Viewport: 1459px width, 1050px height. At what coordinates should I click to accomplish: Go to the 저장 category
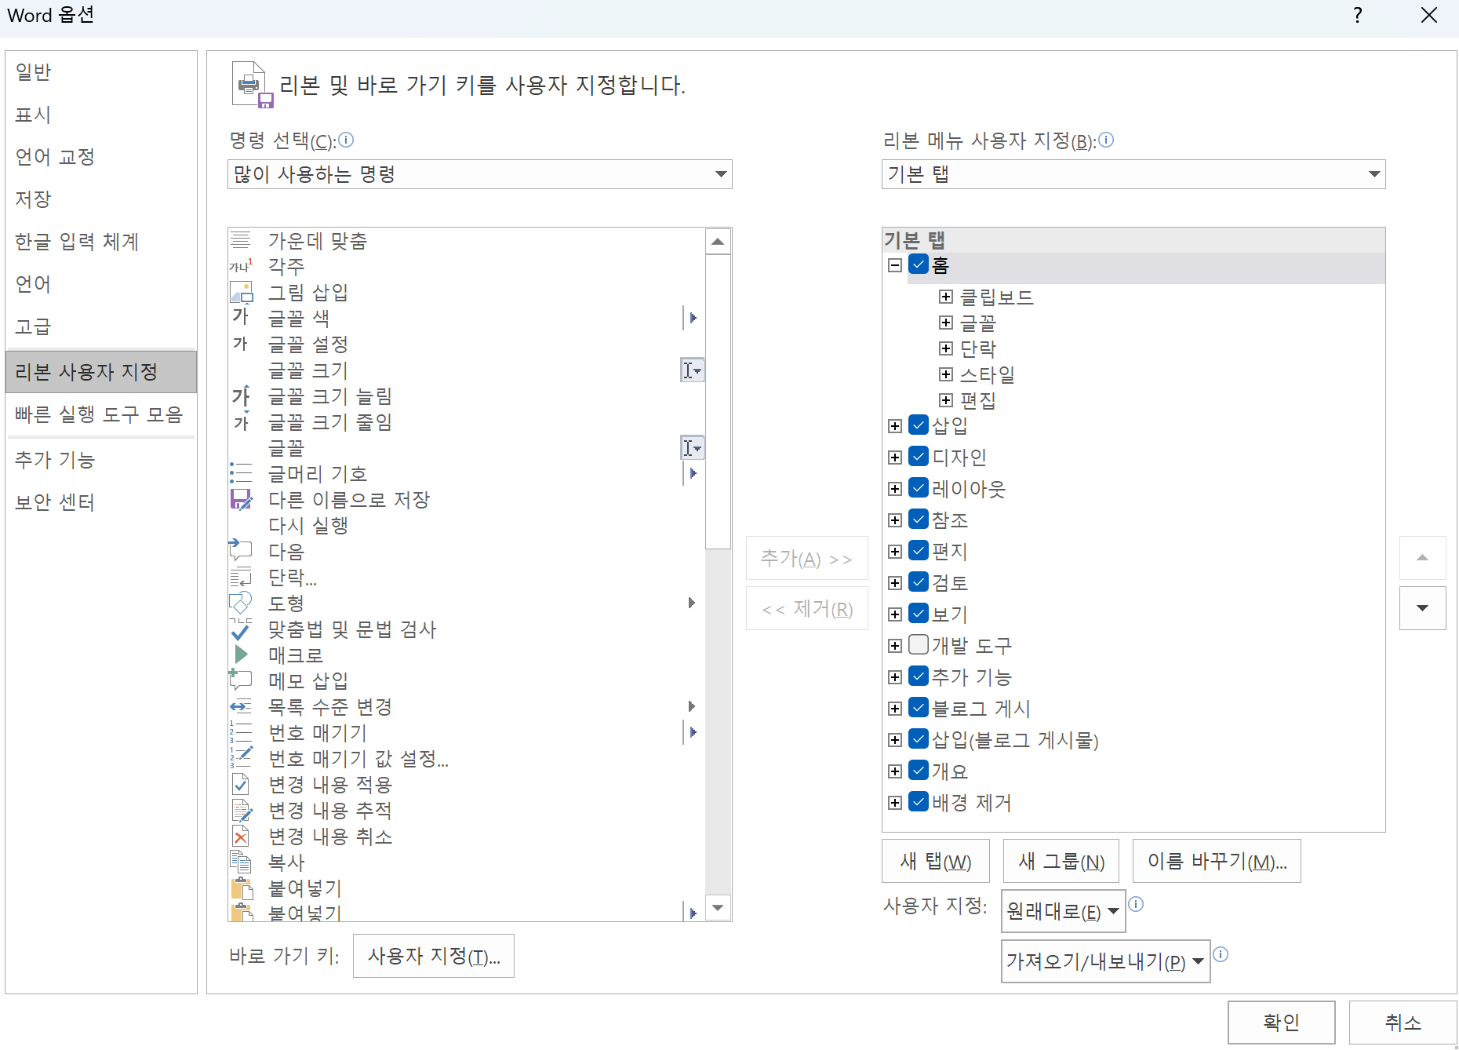click(101, 199)
